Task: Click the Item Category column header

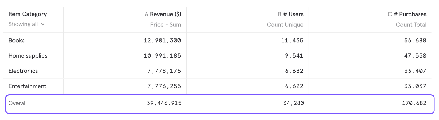Action: pyautogui.click(x=28, y=14)
